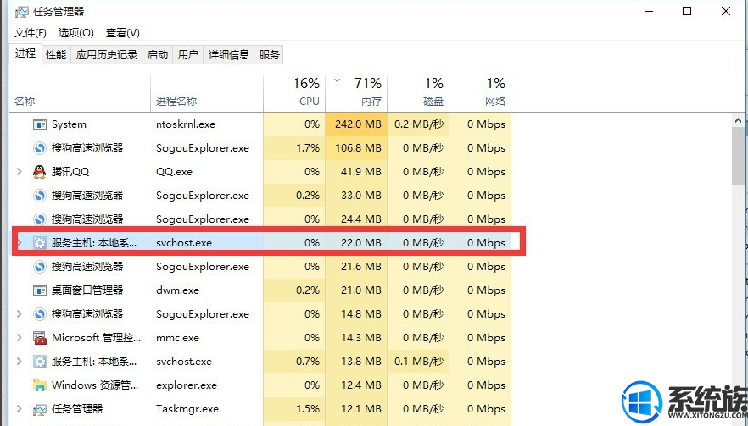Click the Sogou browser icon using 33.0 MB

point(39,196)
